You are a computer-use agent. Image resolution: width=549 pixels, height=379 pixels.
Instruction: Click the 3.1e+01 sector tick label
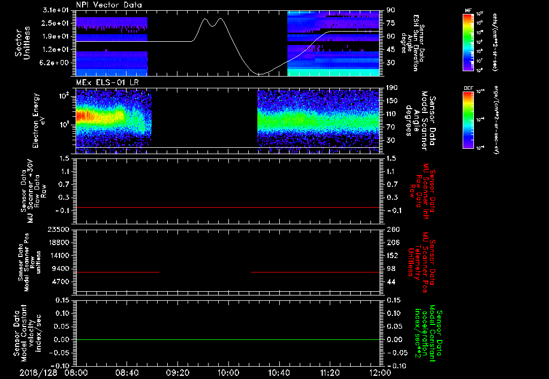(x=55, y=10)
